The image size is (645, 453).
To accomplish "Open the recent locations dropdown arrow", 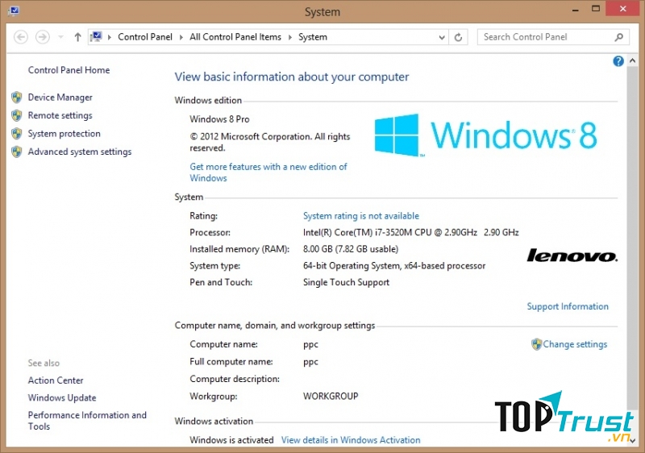I will (x=61, y=37).
